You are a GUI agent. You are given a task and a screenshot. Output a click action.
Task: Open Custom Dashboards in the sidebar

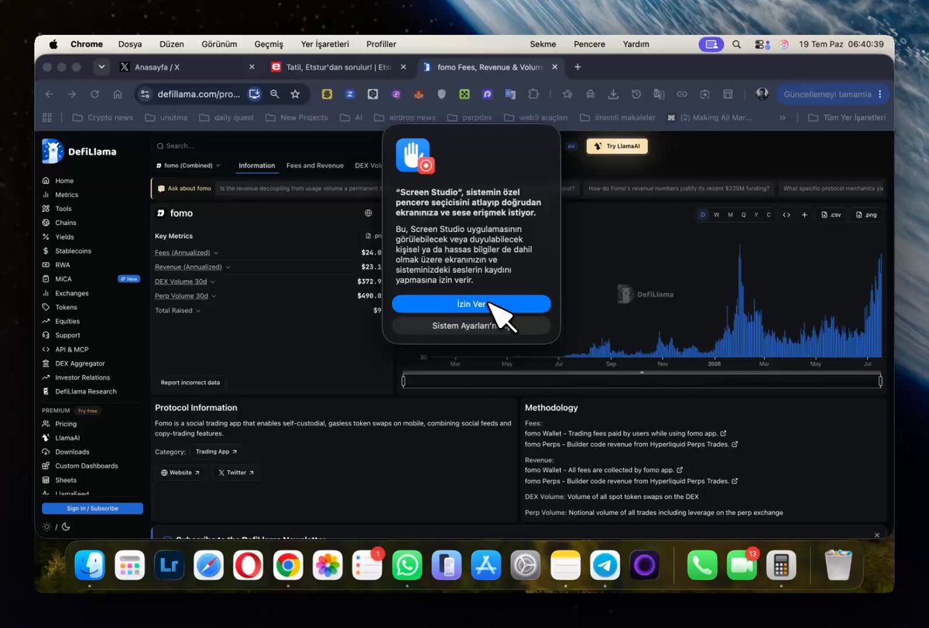86,466
